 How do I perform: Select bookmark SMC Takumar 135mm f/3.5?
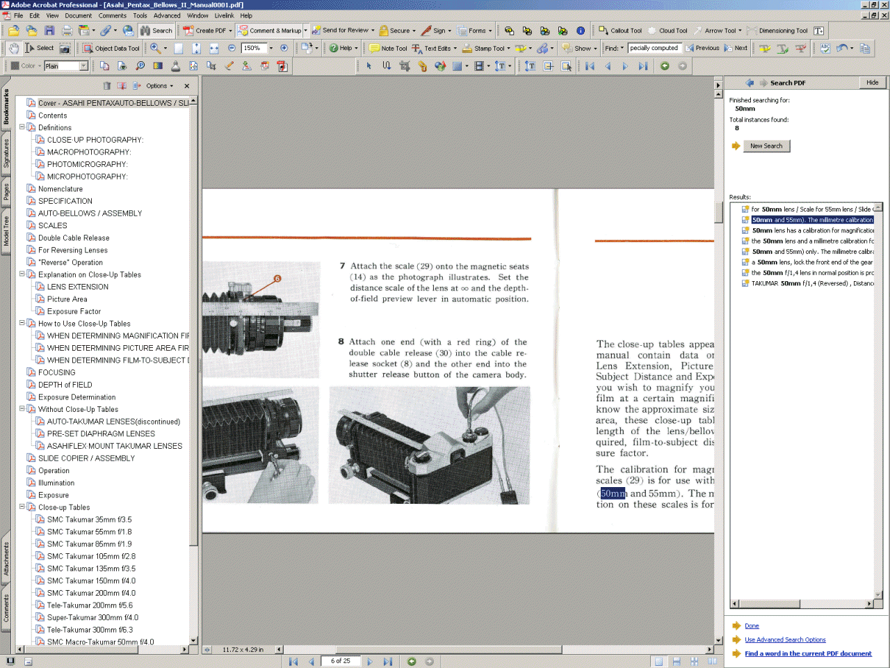91,568
